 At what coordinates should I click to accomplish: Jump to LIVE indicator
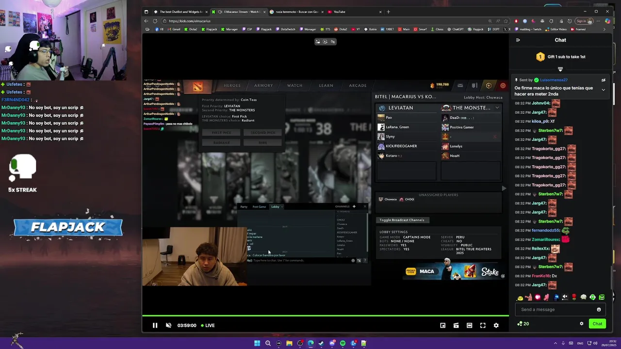pyautogui.click(x=208, y=325)
